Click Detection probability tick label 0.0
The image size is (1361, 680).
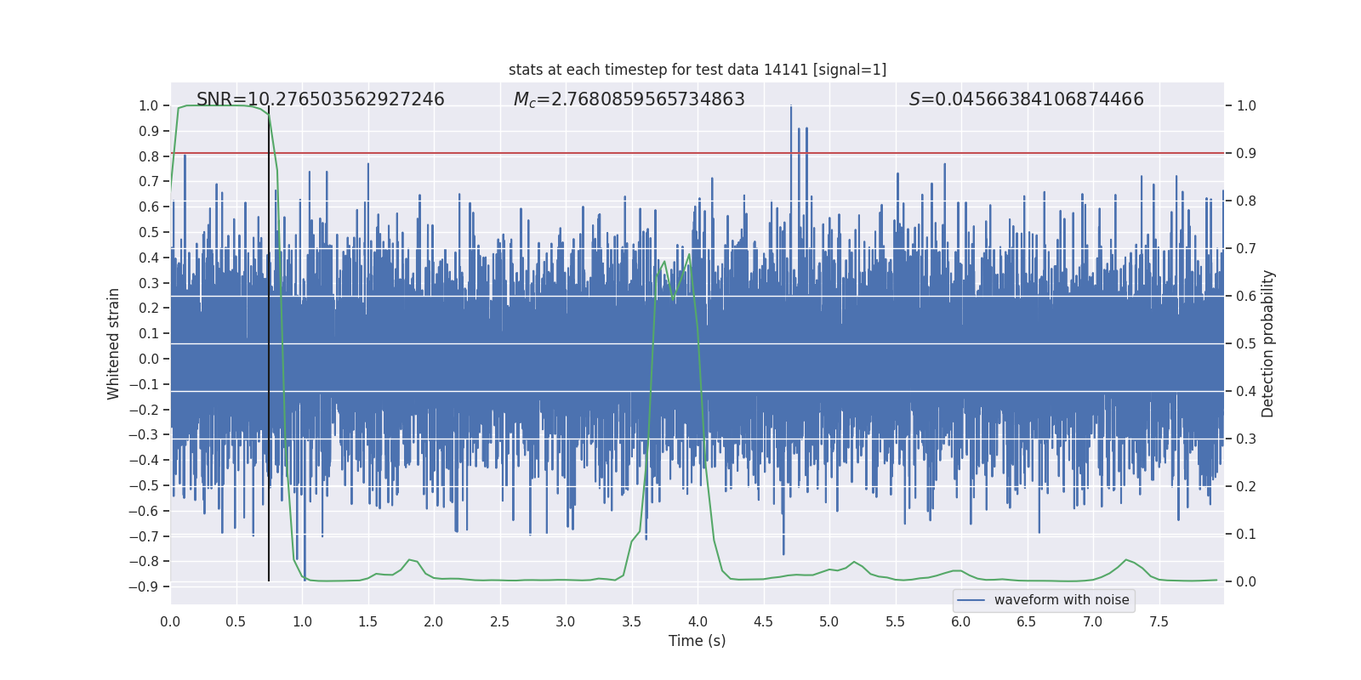(1246, 582)
